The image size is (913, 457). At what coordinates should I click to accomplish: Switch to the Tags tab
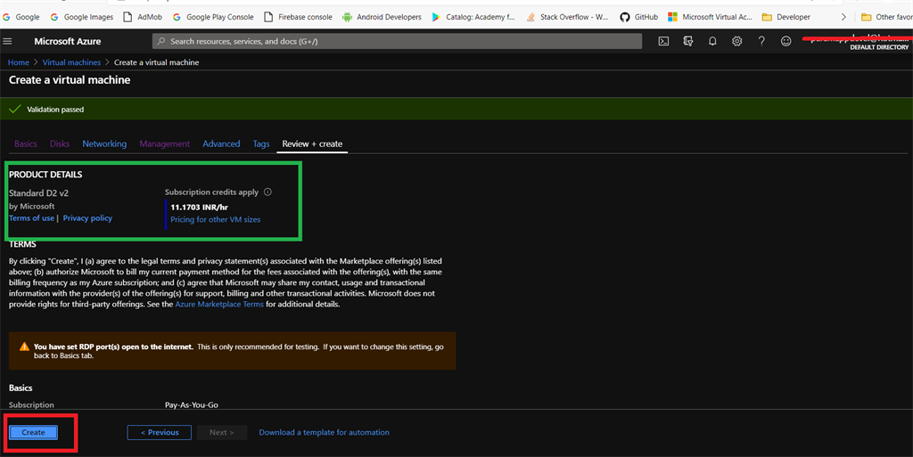coord(261,143)
